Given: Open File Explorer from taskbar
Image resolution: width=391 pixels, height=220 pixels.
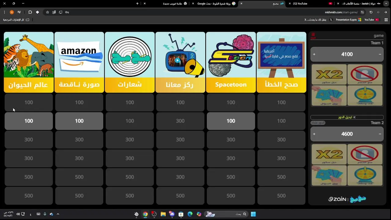Looking at the screenshot, I should [163, 214].
